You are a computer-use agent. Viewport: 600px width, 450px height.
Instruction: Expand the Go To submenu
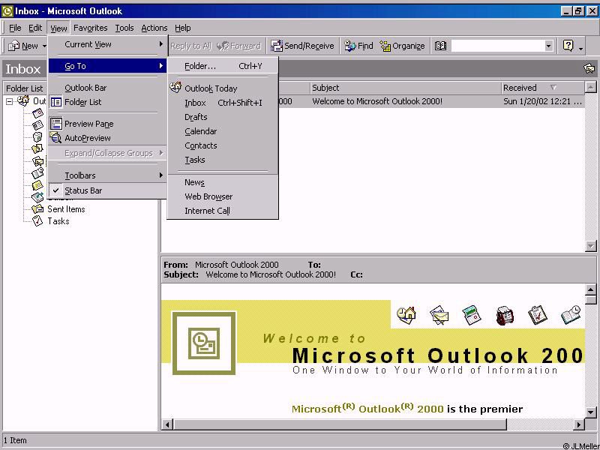pyautogui.click(x=107, y=66)
